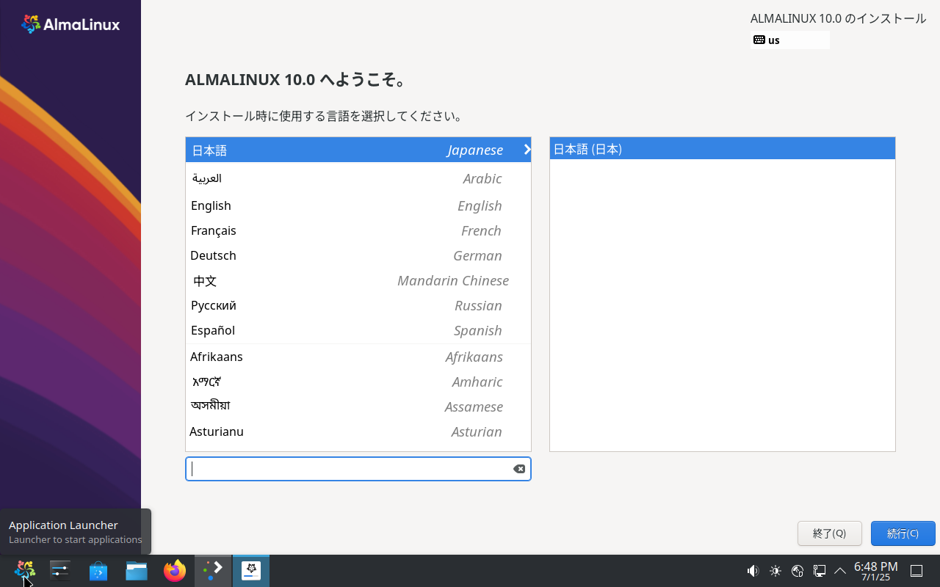
Task: Click the 終了(Q) quit button
Action: pos(830,533)
